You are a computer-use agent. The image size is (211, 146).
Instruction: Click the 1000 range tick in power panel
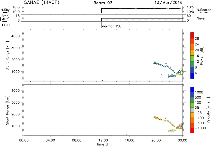16,71
